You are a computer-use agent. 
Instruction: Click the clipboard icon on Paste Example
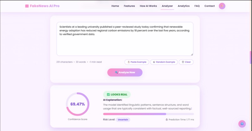tap(129, 62)
